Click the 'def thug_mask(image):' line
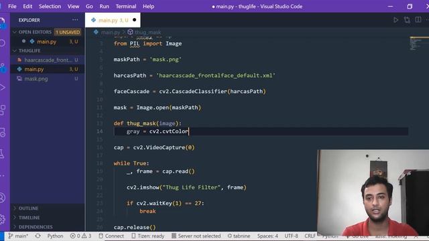This screenshot has width=429, height=241. [x=147, y=123]
